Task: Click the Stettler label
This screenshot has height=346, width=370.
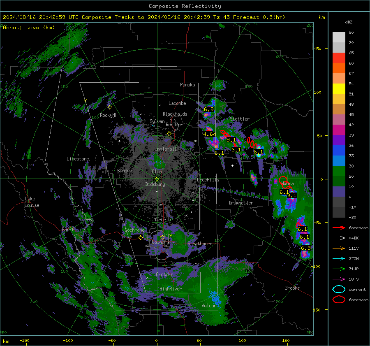Action: coord(240,119)
